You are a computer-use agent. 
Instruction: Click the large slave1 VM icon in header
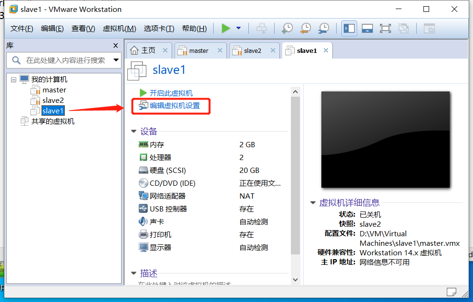[137, 71]
